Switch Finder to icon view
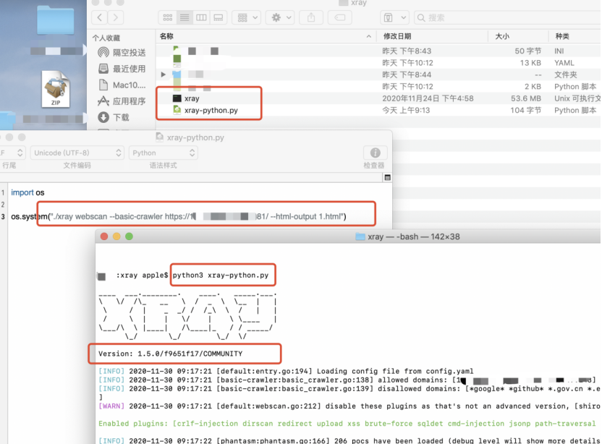This screenshot has height=444, width=602. [x=168, y=17]
